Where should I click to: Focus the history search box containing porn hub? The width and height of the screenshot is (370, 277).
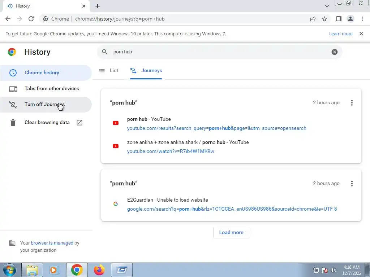pyautogui.click(x=219, y=52)
